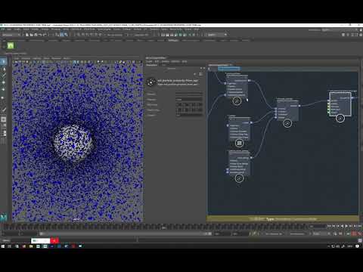Click the yellow Type info bar below the graph
Image resolution: width=363 pixels, height=272 pixels.
(x=282, y=219)
